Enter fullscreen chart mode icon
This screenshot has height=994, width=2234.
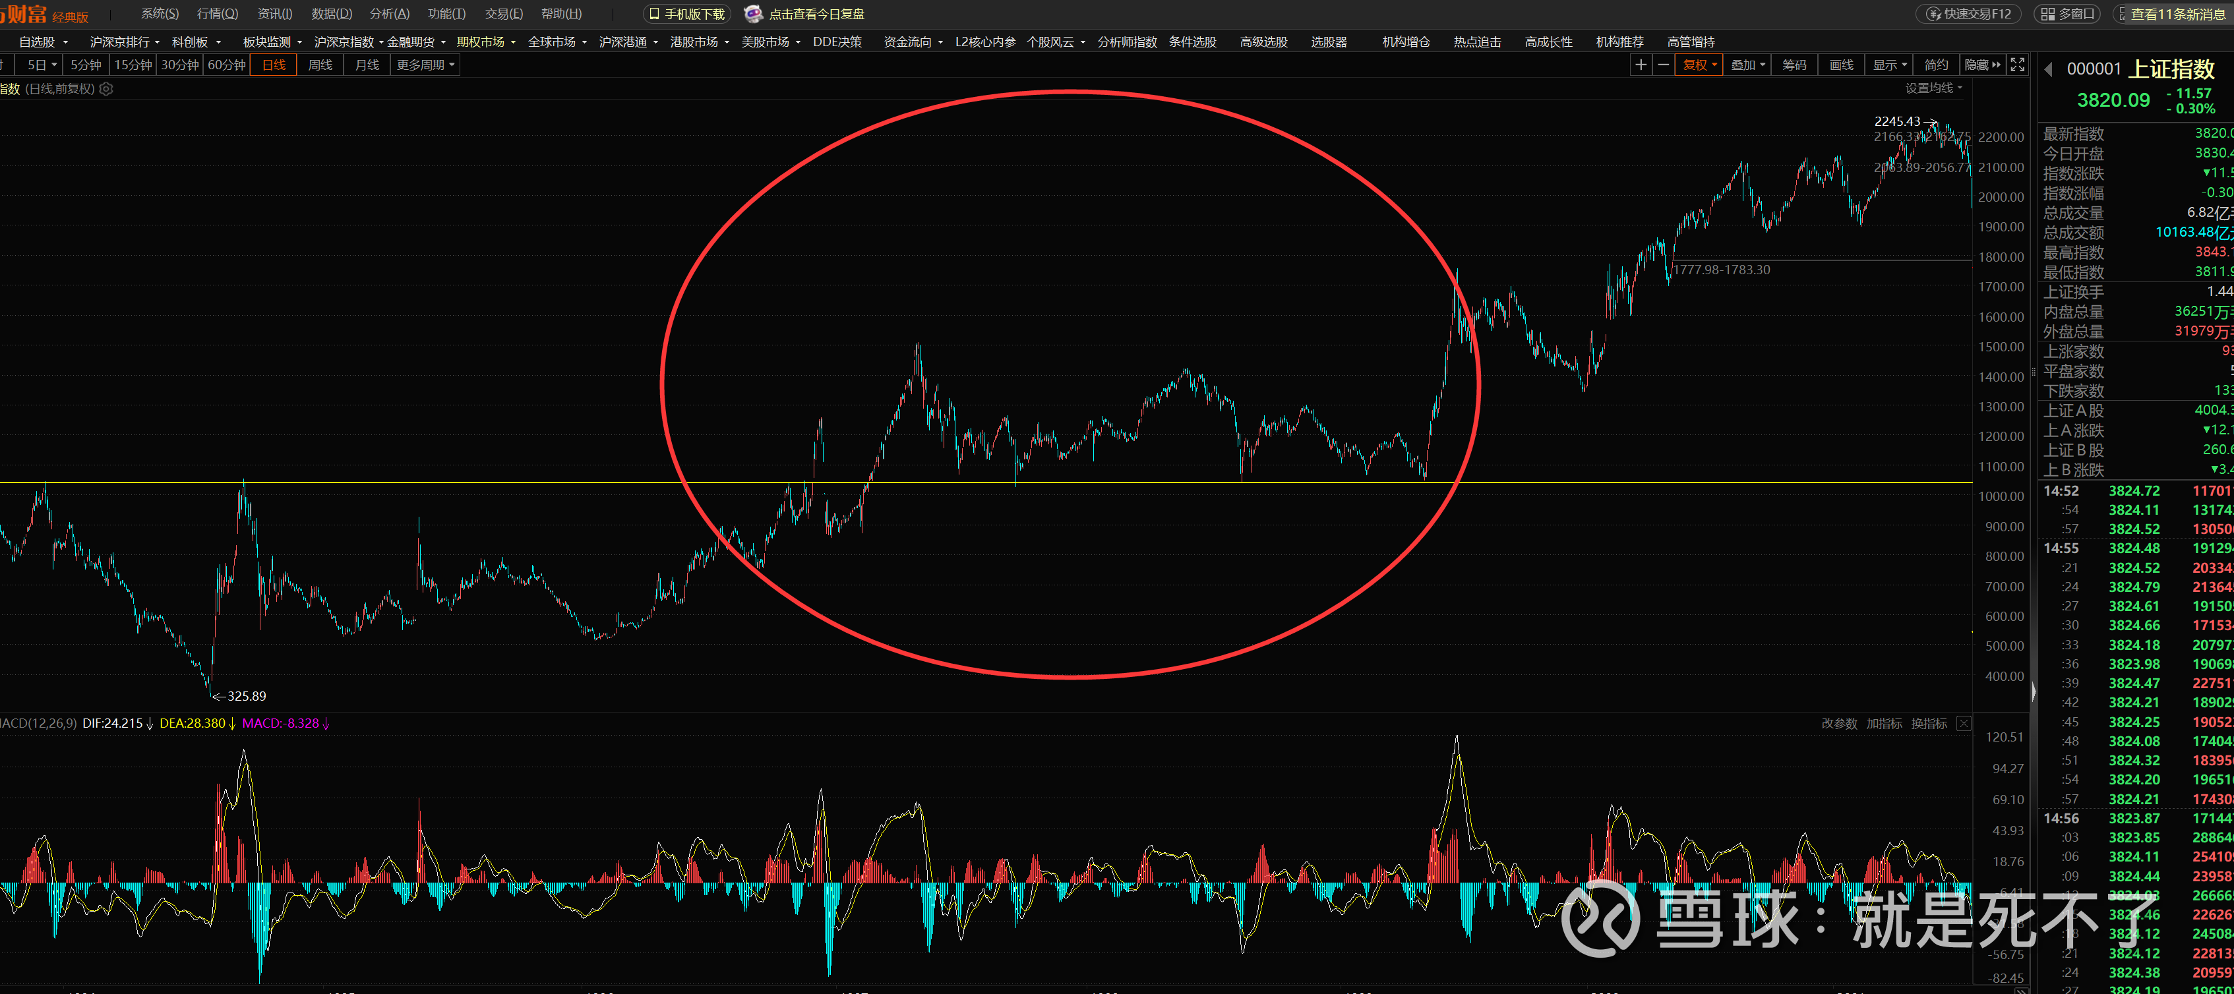[x=2017, y=65]
